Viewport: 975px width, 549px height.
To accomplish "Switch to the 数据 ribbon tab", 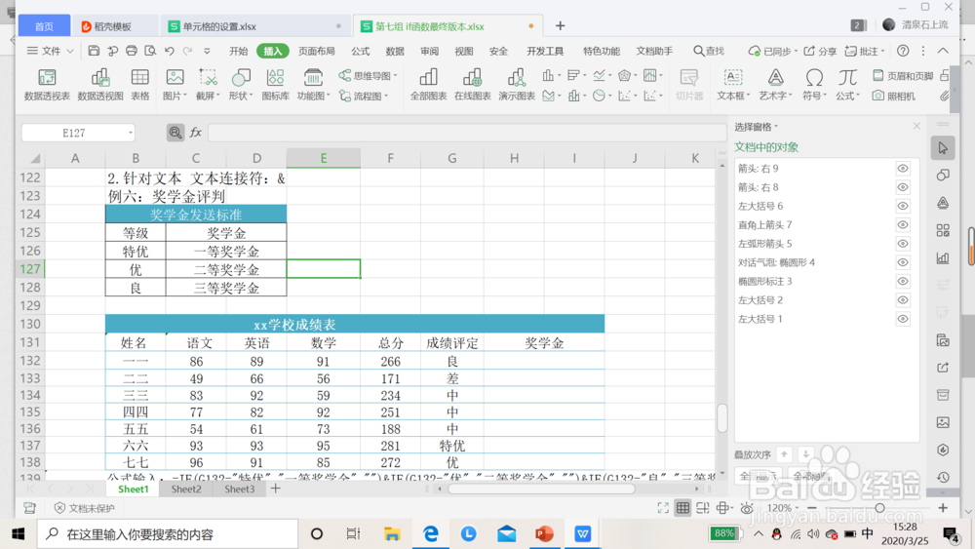I will click(x=395, y=51).
